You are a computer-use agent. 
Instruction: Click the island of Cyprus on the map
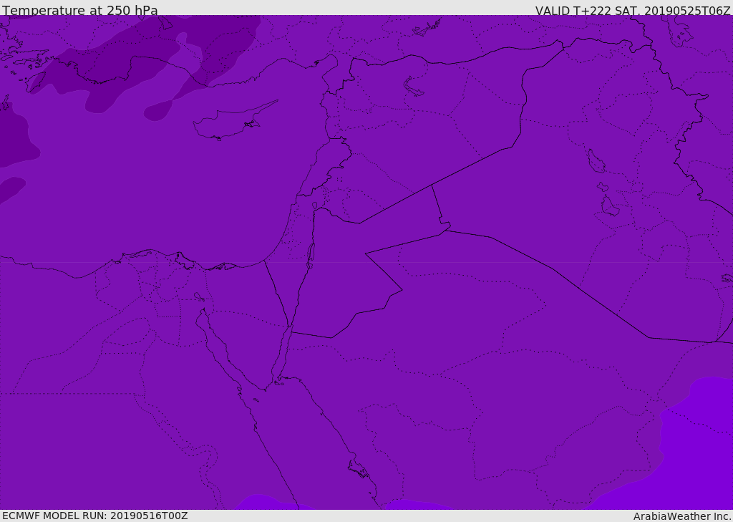tap(229, 122)
